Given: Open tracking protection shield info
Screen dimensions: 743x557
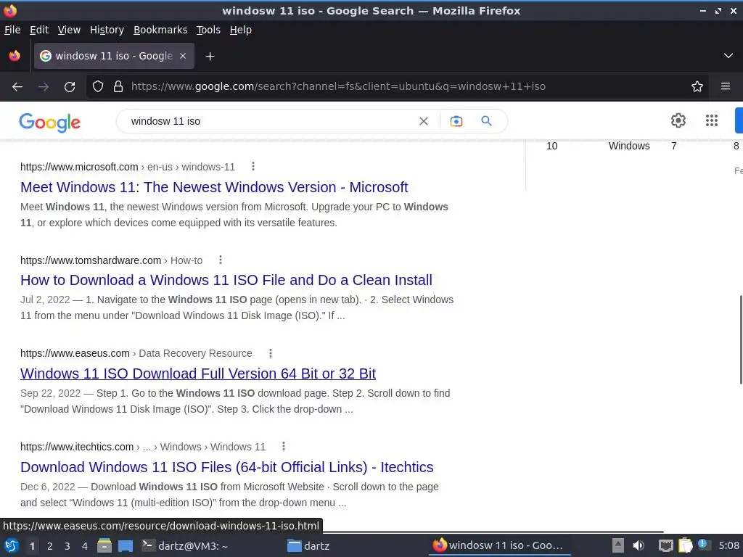Looking at the screenshot, I should 98,87.
